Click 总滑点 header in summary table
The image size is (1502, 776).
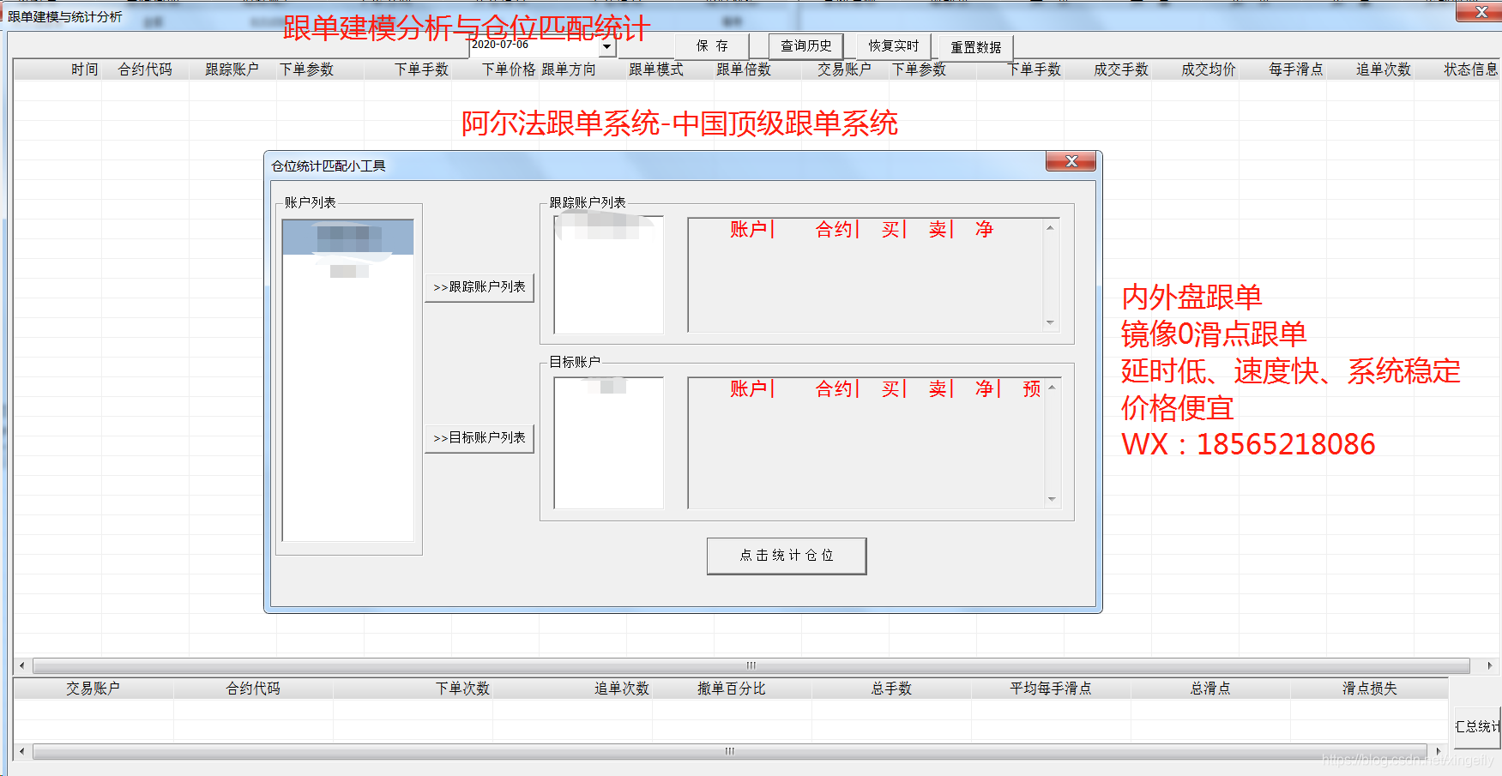(1210, 689)
